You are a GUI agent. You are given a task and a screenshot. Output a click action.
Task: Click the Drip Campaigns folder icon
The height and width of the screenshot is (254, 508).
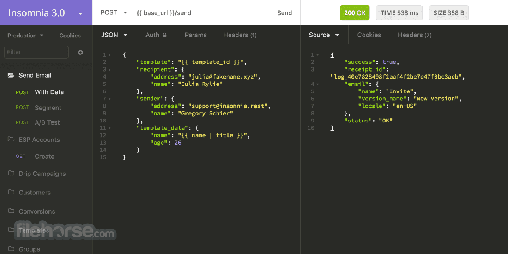point(11,174)
